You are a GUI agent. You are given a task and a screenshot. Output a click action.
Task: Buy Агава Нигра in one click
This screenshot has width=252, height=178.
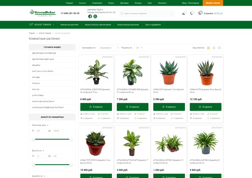pos(197,114)
